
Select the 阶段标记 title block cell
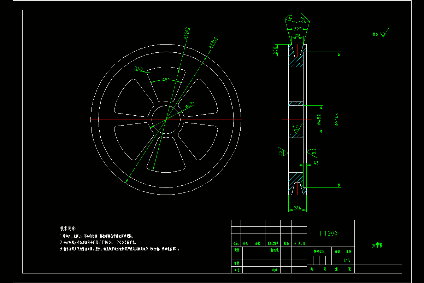[x=319, y=252]
